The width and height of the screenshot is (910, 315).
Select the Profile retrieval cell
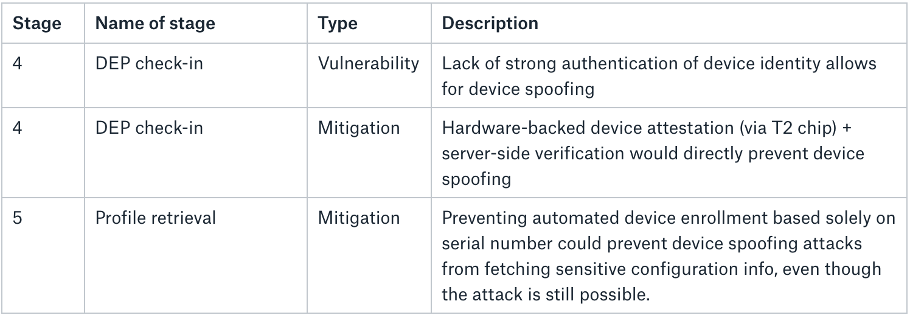coord(155,218)
